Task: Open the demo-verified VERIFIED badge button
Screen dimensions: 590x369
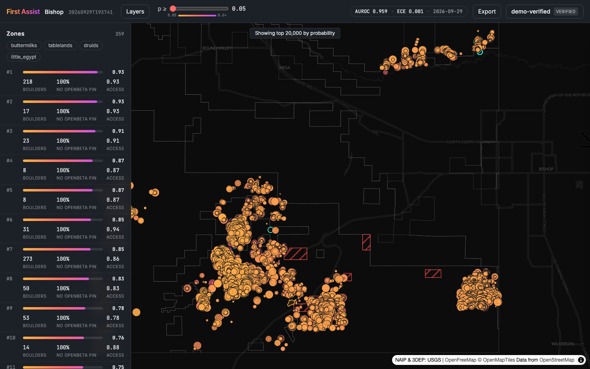Action: pyautogui.click(x=545, y=11)
